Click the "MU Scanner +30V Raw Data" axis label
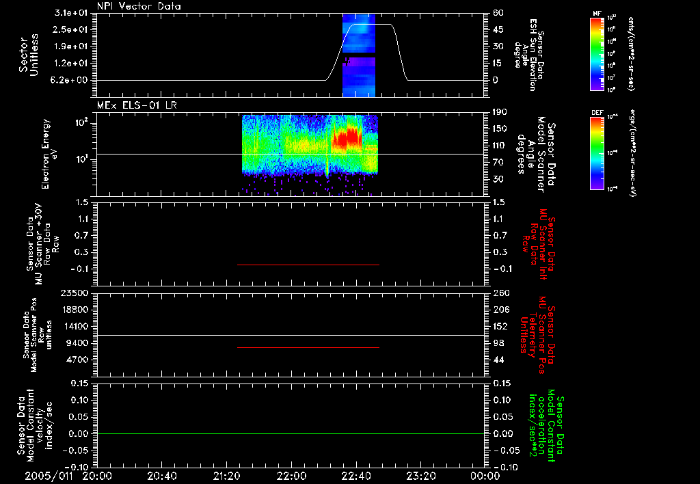 coord(43,244)
